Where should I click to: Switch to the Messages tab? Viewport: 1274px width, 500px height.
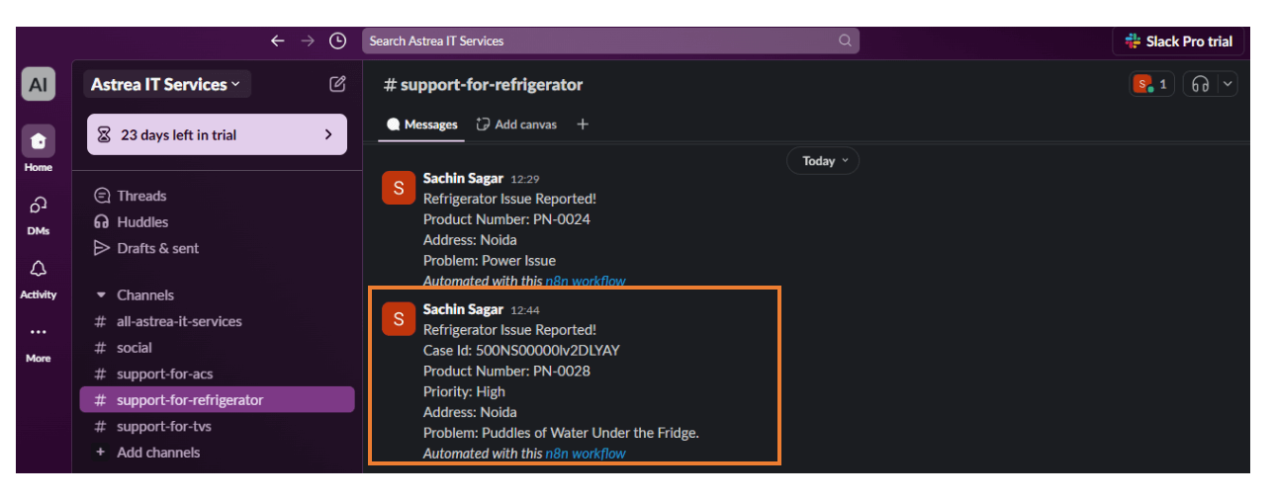pyautogui.click(x=422, y=125)
